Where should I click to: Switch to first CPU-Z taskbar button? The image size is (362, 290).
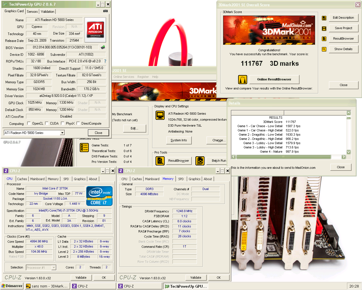(93, 286)
